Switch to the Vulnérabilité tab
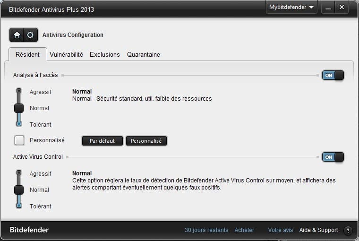359x241 pixels. (x=66, y=54)
